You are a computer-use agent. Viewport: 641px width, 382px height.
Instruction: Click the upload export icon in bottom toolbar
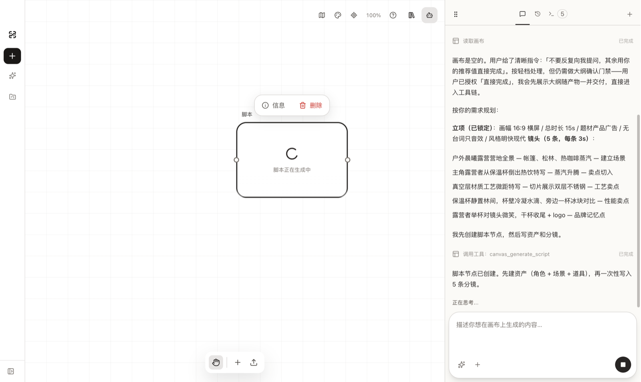click(254, 362)
